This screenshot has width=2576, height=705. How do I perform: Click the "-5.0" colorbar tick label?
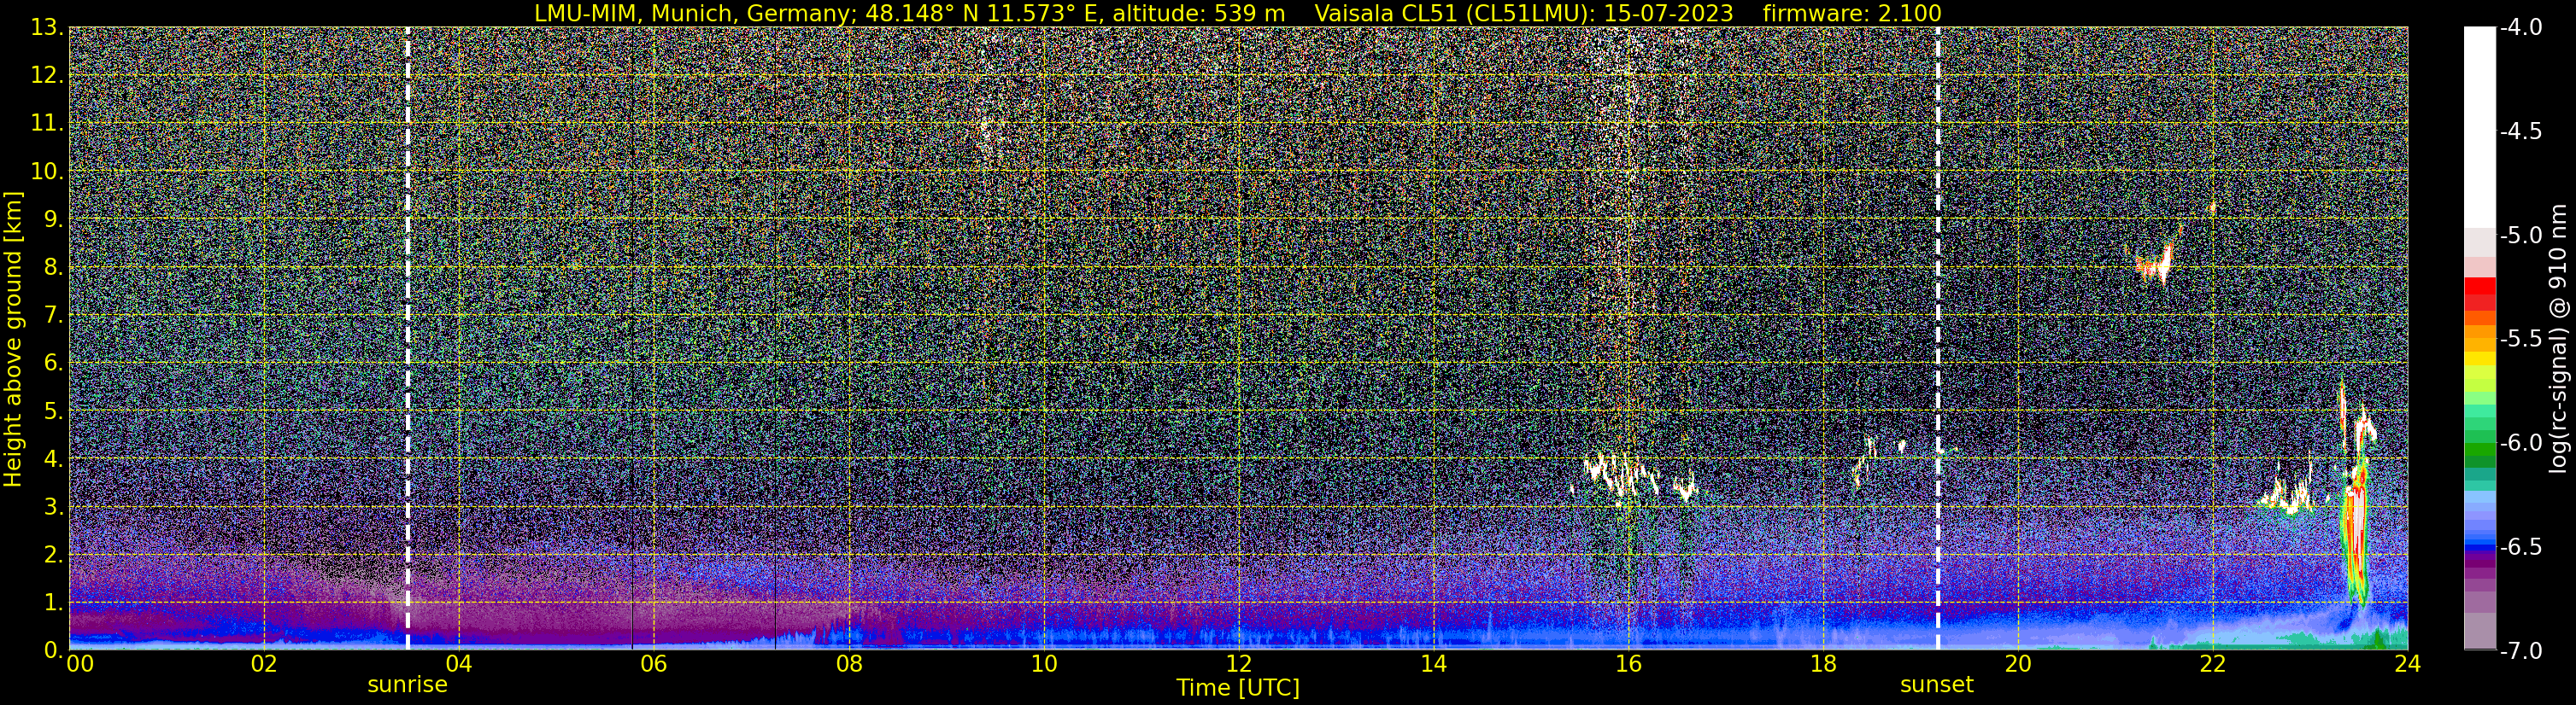(x=2520, y=236)
